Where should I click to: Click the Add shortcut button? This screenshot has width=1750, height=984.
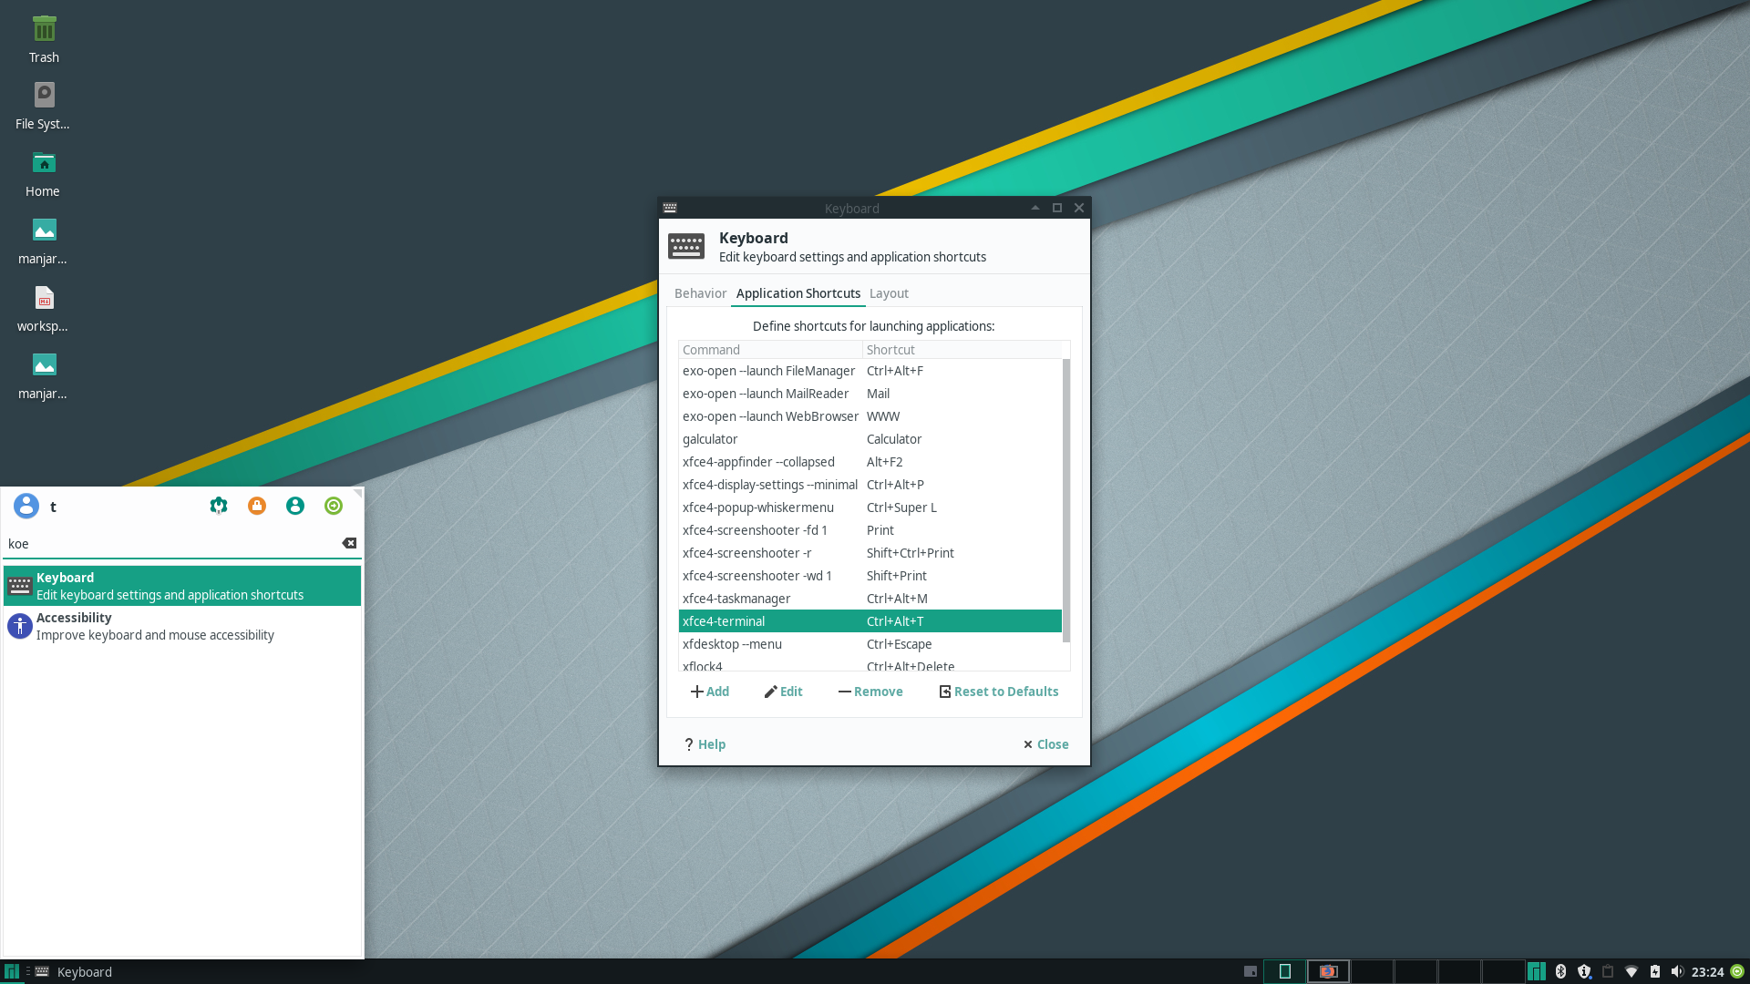[x=710, y=692]
